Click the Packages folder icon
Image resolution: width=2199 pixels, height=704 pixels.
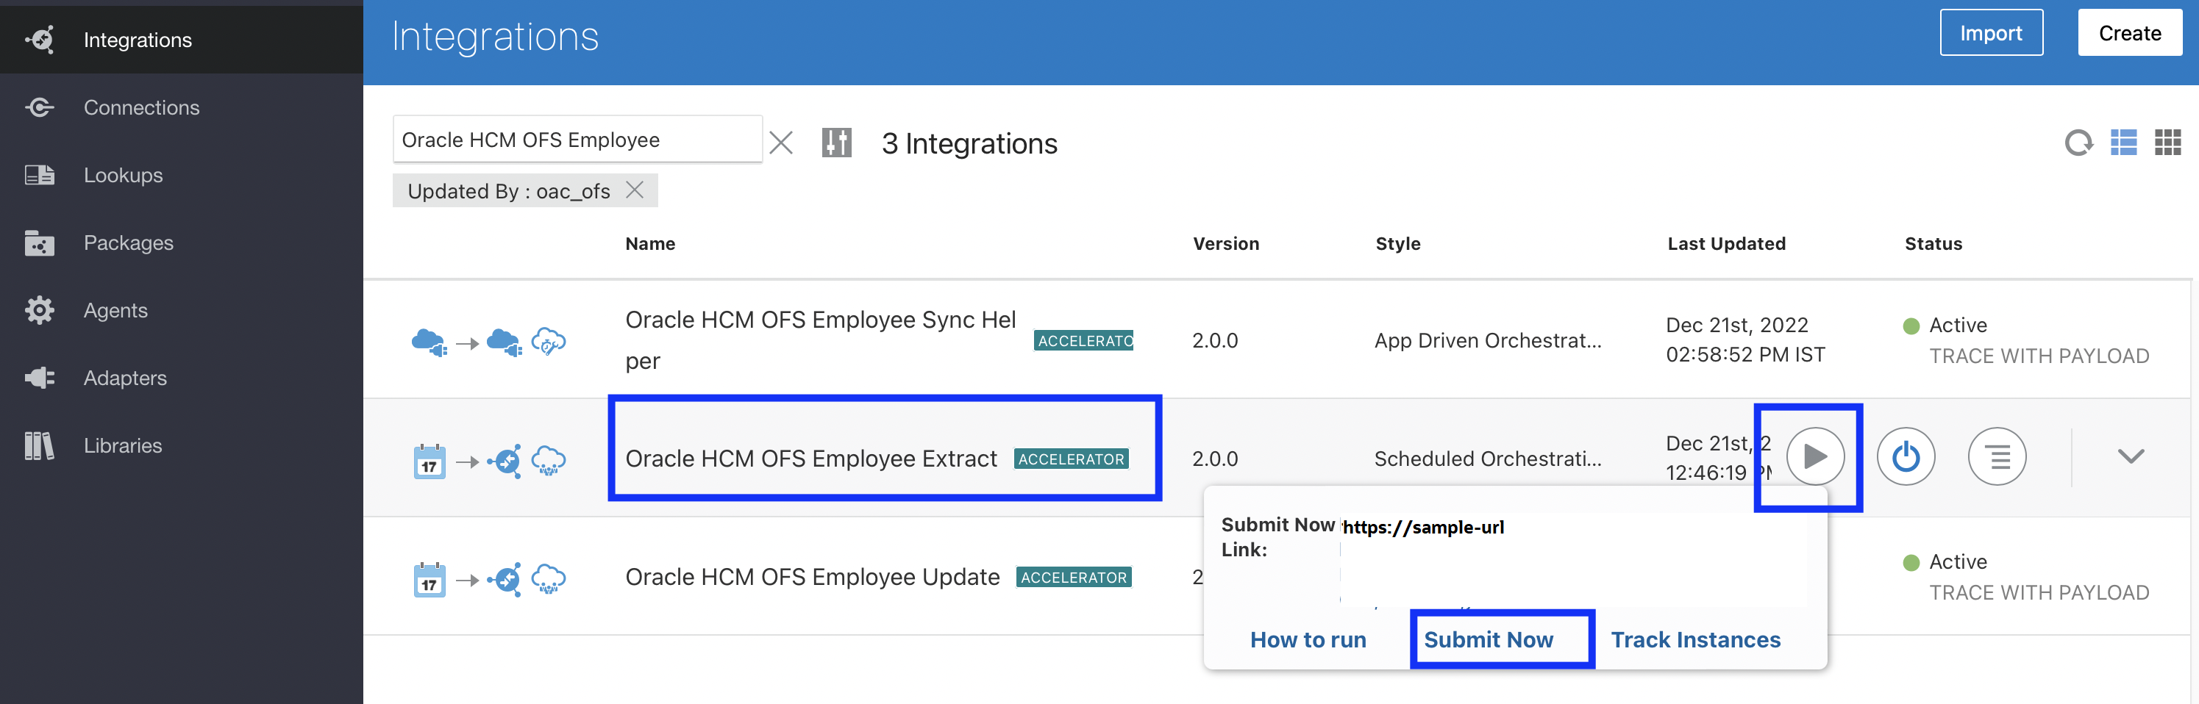[x=39, y=243]
